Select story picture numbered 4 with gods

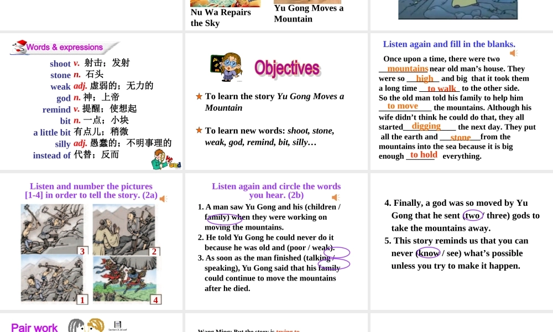pyautogui.click(x=124, y=279)
